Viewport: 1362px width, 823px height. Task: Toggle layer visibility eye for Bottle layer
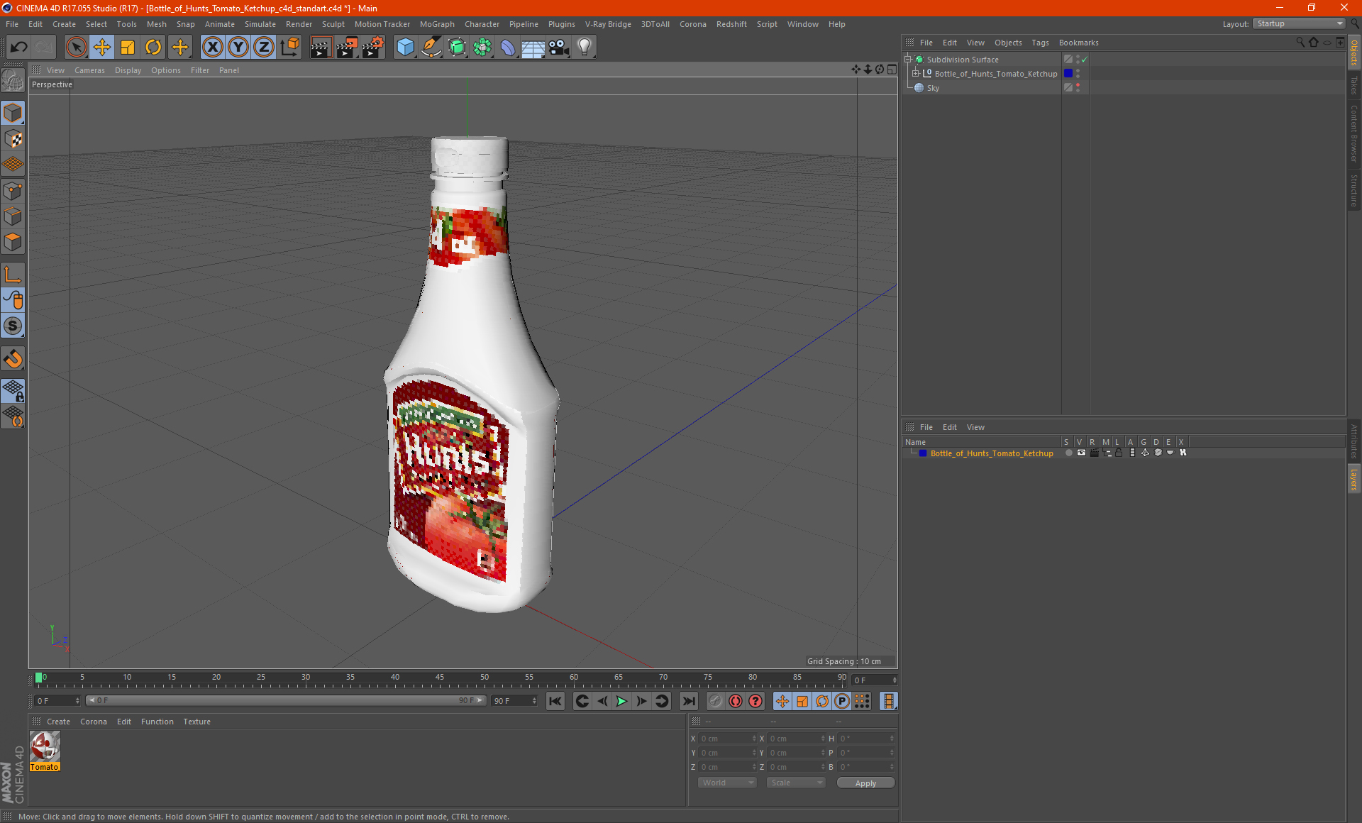[1081, 453]
